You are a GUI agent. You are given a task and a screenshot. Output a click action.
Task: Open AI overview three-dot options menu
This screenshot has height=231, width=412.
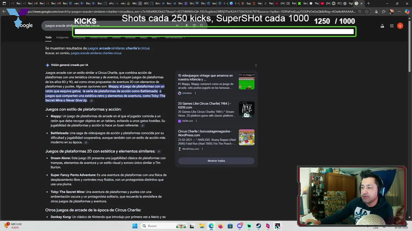point(256,65)
